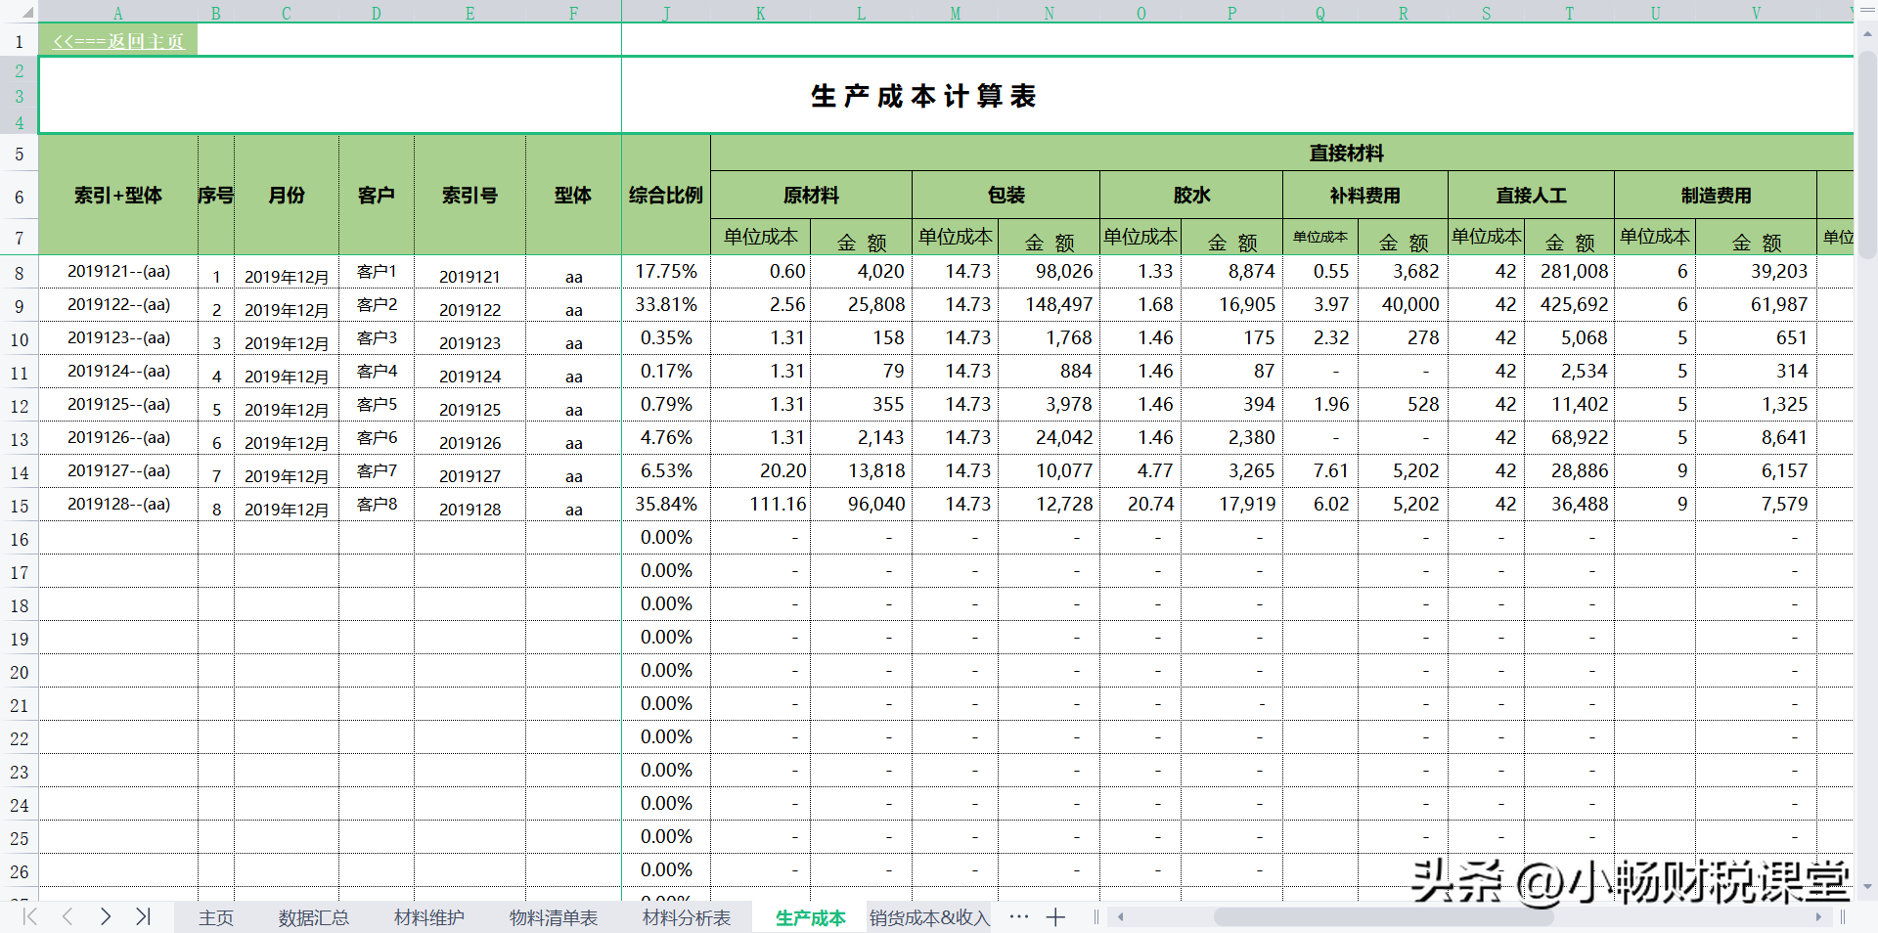Select ratio cell 17.75%
1878x933 pixels.
[666, 272]
